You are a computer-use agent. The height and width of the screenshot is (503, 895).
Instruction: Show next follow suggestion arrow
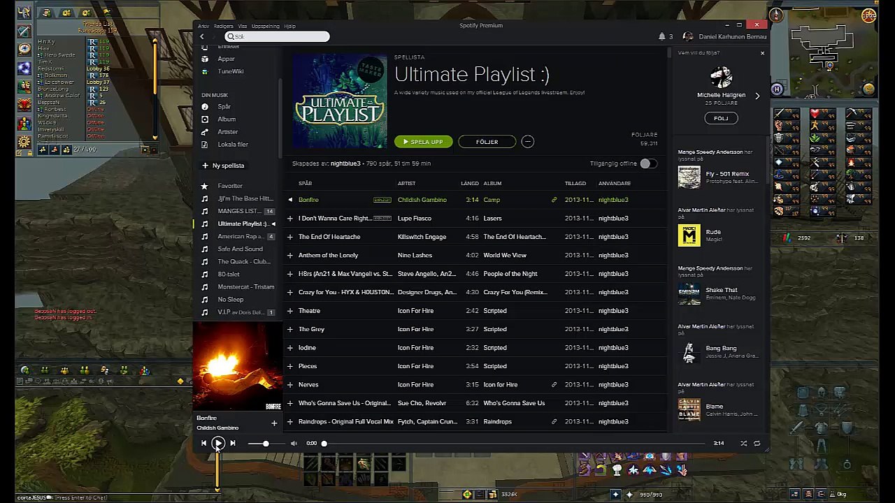757,96
